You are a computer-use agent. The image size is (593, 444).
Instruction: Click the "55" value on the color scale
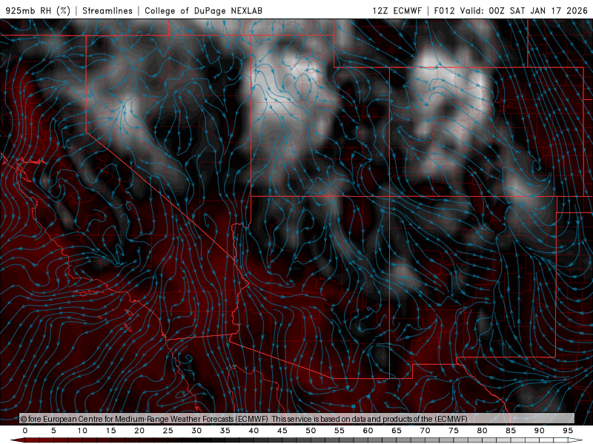pyautogui.click(x=339, y=431)
